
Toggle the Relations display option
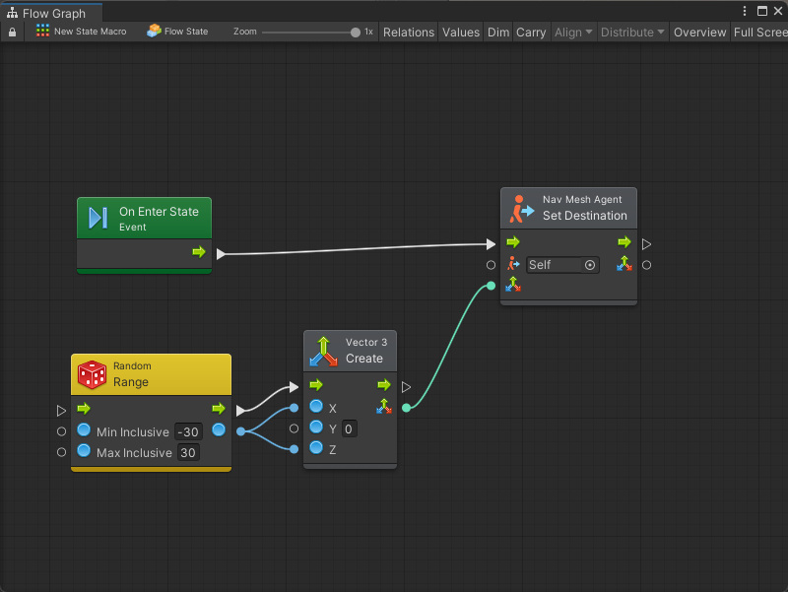(x=408, y=33)
